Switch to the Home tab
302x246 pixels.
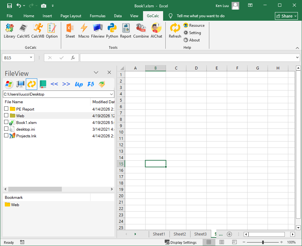point(29,16)
